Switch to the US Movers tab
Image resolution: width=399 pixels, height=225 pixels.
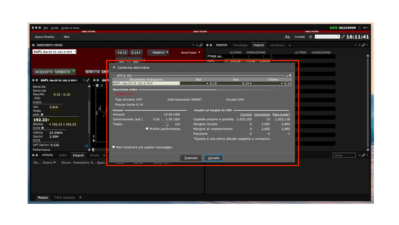coord(277,45)
